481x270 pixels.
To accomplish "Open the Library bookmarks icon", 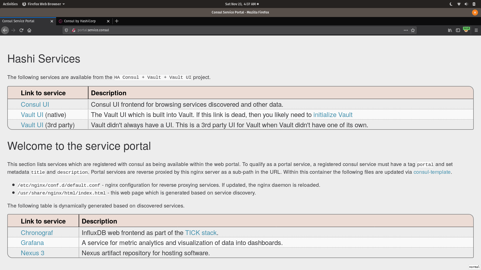I will coord(450,30).
